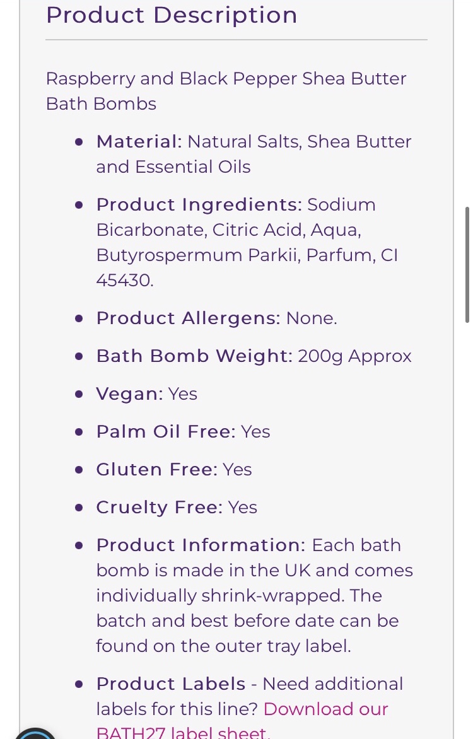Click the Product Description heading

172,15
